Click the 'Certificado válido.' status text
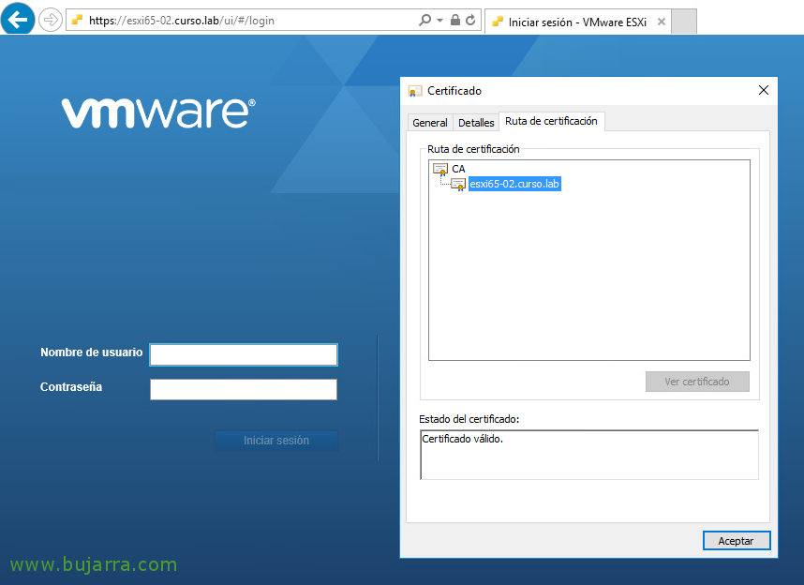This screenshot has width=804, height=585. click(463, 439)
